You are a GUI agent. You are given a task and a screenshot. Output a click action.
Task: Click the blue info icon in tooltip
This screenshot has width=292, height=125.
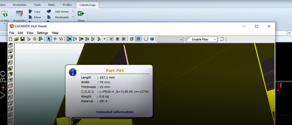coord(73,72)
